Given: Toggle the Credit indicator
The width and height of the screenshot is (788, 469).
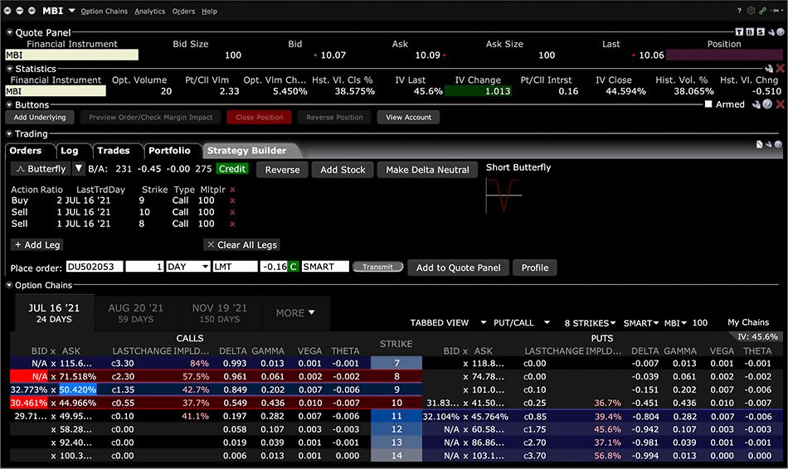Looking at the screenshot, I should coord(231,169).
